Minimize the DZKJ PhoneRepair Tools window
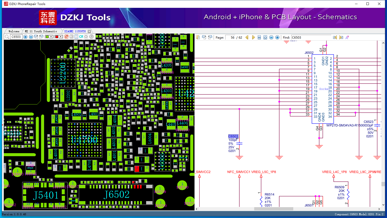Screen dimensions: 387x218 356,4
